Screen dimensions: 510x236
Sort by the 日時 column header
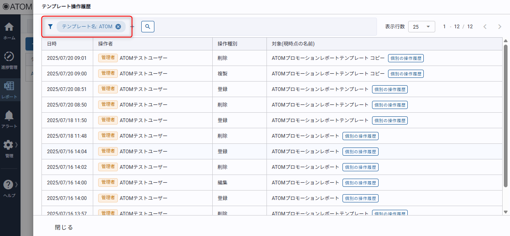click(52, 44)
